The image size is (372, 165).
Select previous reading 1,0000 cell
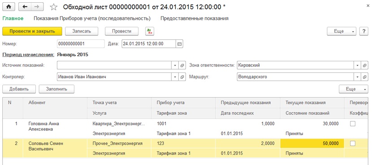pos(247,123)
